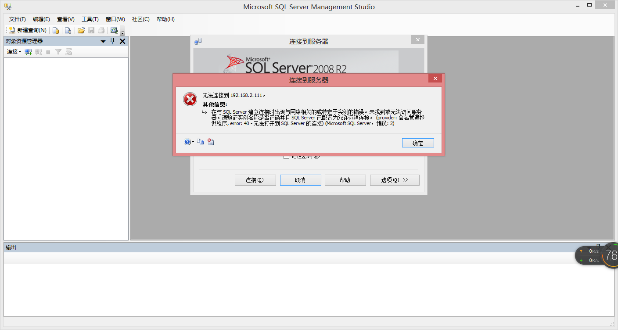618x330 pixels.
Task: Expand the toolbar options overflow arrow
Action: pos(122,32)
